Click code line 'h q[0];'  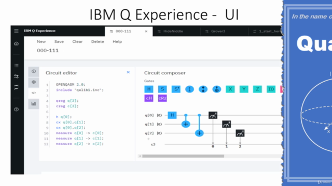point(64,117)
